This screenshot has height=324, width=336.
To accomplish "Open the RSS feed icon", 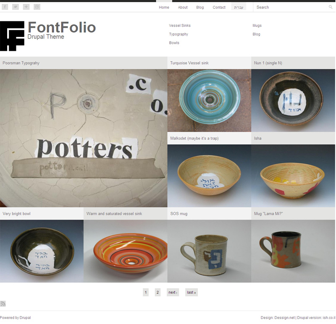I will point(3,304).
